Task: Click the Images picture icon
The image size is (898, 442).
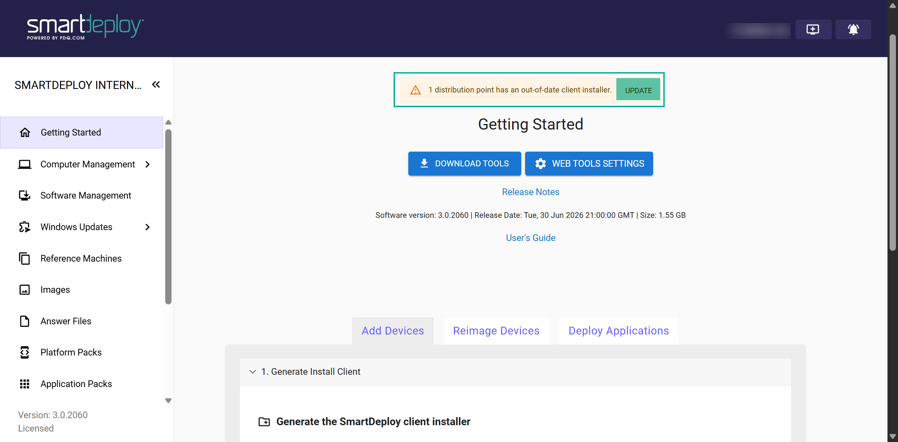Action: pyautogui.click(x=25, y=290)
